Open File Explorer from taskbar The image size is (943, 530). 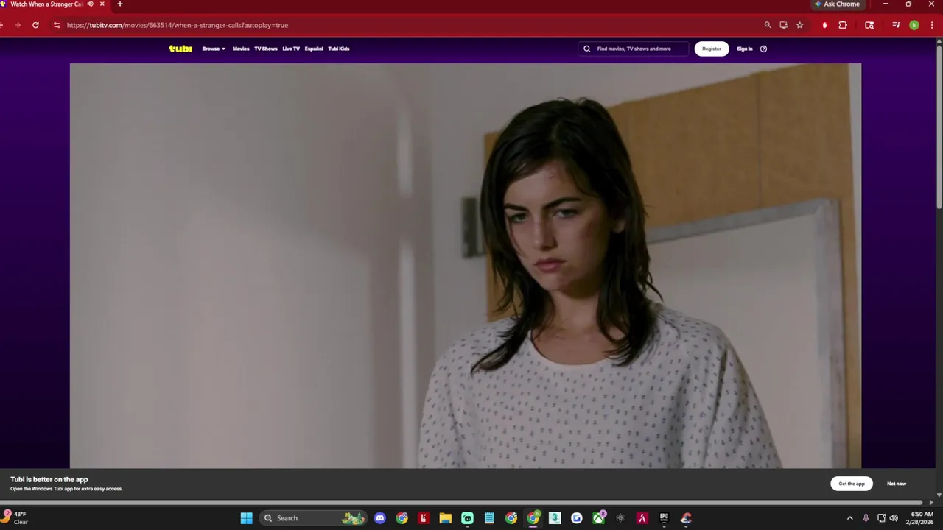(445, 518)
